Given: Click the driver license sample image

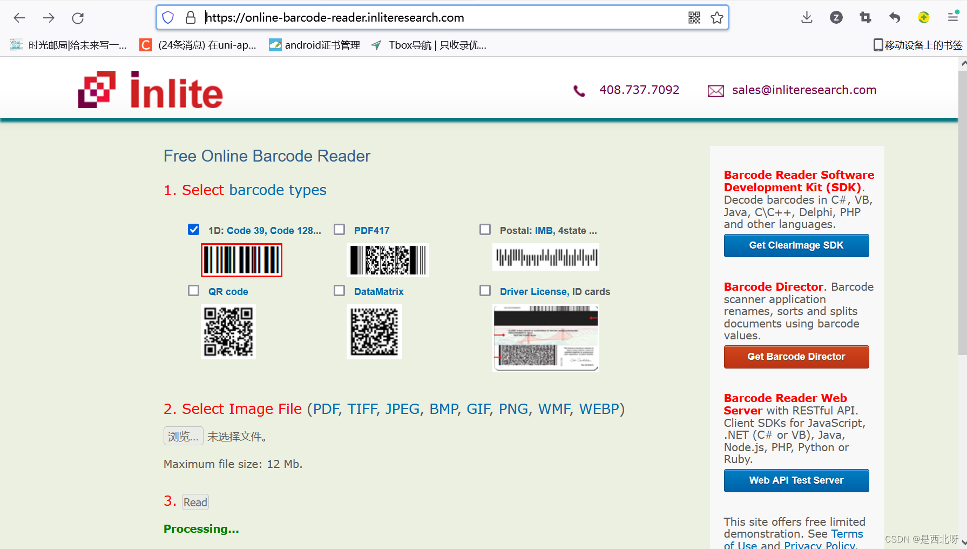Looking at the screenshot, I should [x=546, y=338].
